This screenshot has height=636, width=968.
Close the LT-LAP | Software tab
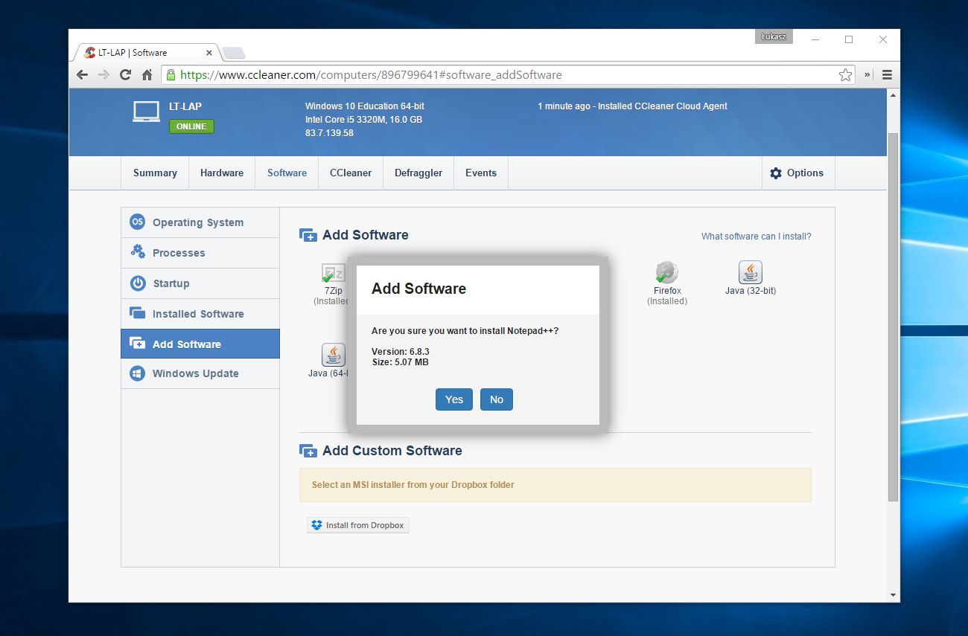pyautogui.click(x=209, y=53)
